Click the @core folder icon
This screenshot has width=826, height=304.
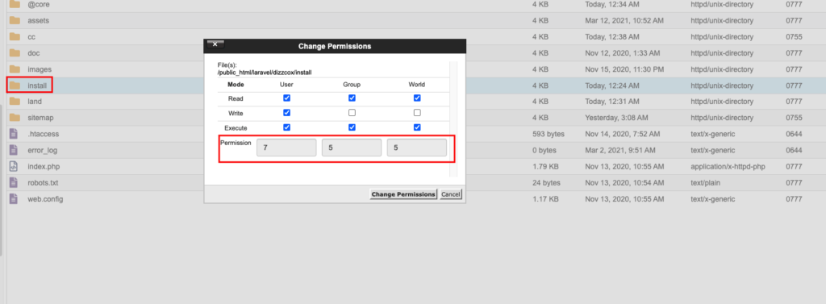tap(15, 4)
